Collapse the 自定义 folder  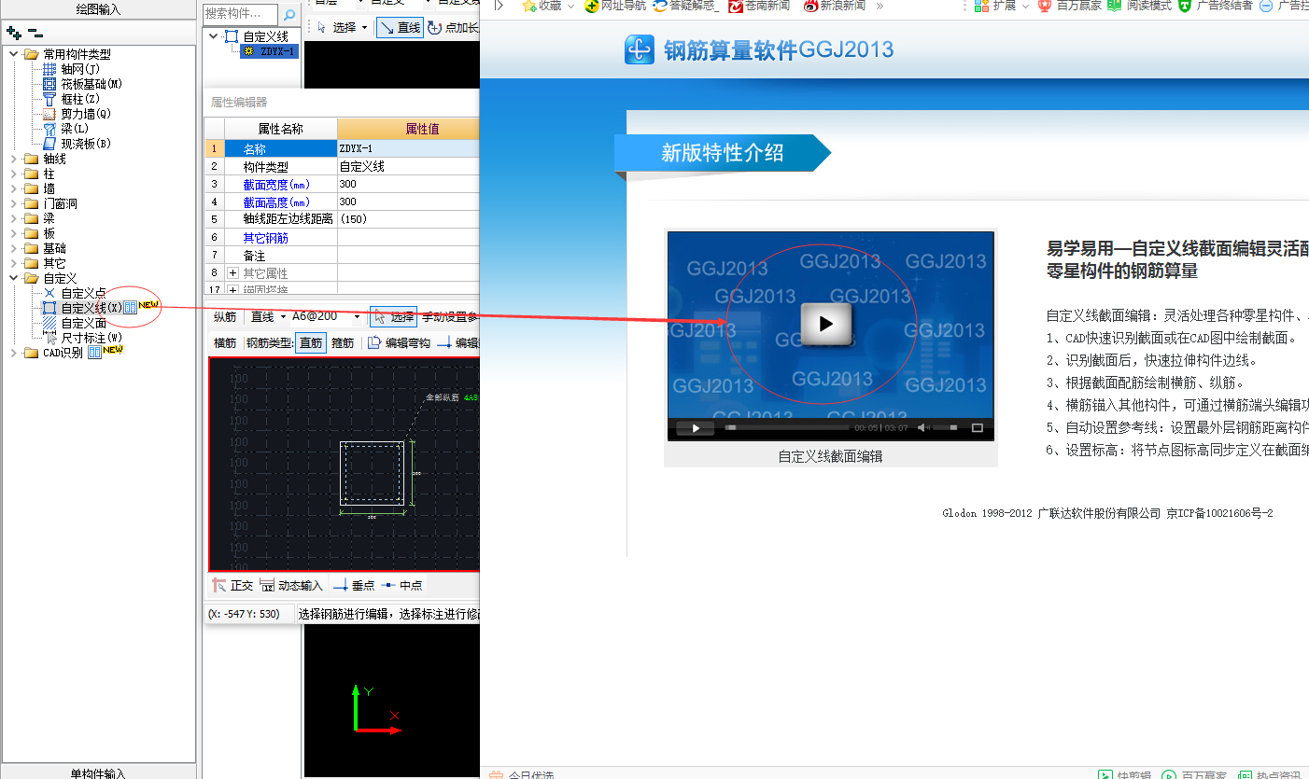(14, 278)
